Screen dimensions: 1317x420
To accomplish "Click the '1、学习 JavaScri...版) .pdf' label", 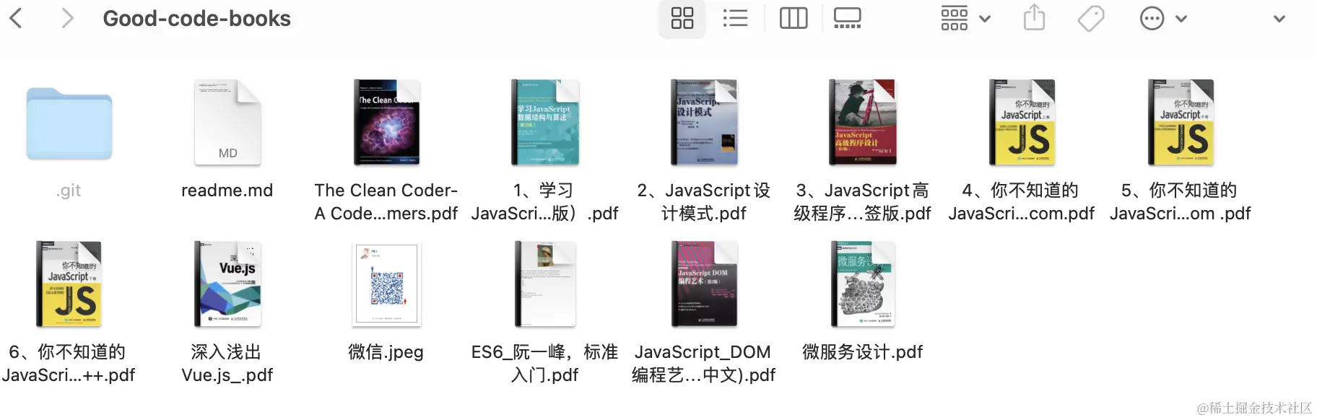I will click(545, 202).
